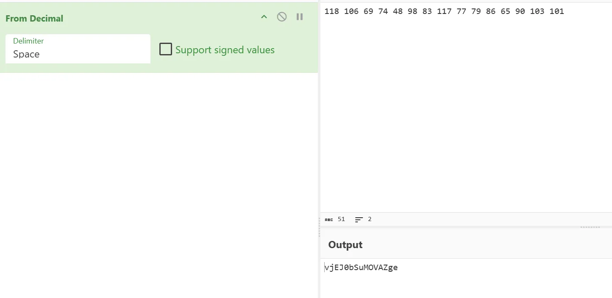
Task: Click the From Decimal operation title
Action: pyautogui.click(x=34, y=19)
